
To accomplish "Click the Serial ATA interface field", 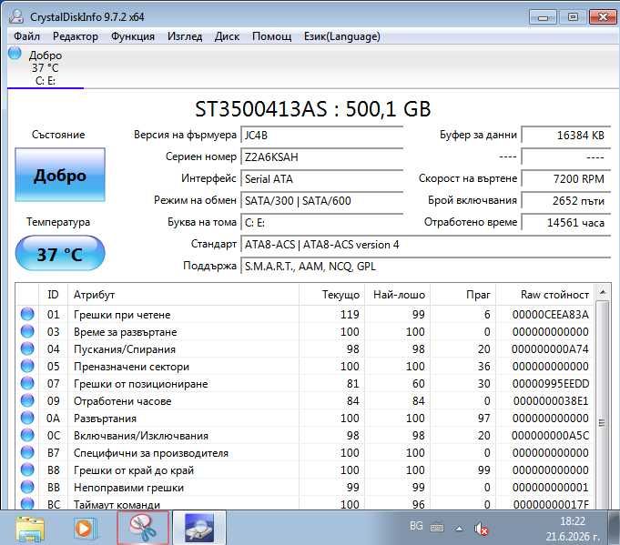I will 322,178.
